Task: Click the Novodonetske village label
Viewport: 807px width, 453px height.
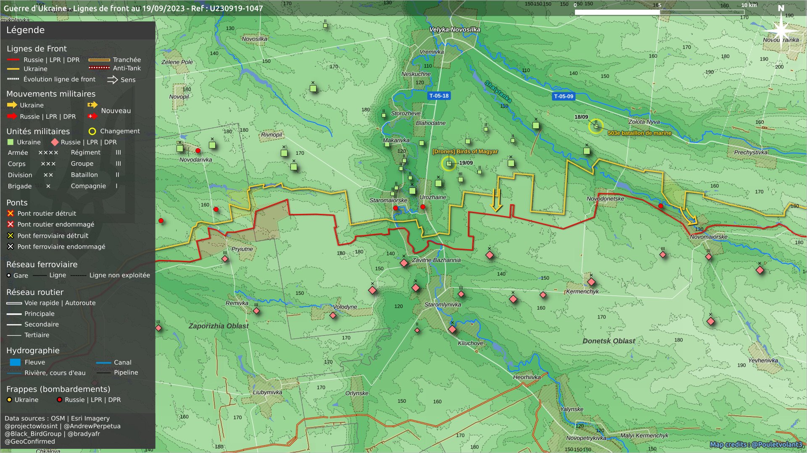Action: coord(605,198)
